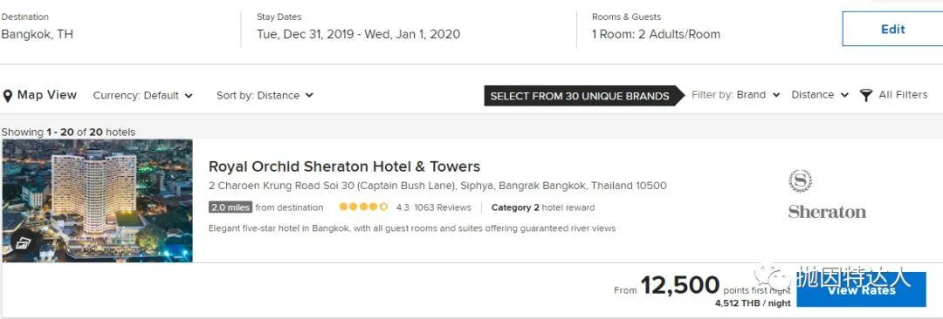Click the Sheraton brand logo
The width and height of the screenshot is (943, 319).
(x=827, y=194)
